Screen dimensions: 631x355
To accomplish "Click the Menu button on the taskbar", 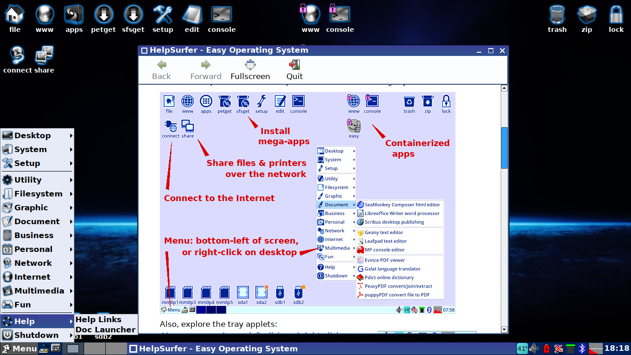I will (19, 349).
